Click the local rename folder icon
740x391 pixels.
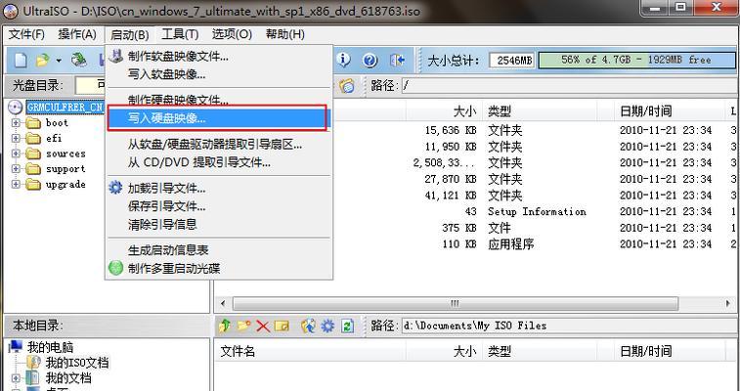282,326
